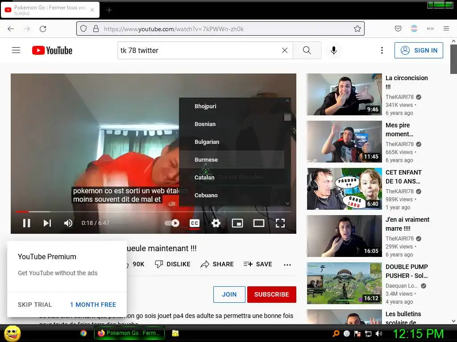The height and width of the screenshot is (342, 457).
Task: Click the SIGN IN button
Action: tap(419, 50)
